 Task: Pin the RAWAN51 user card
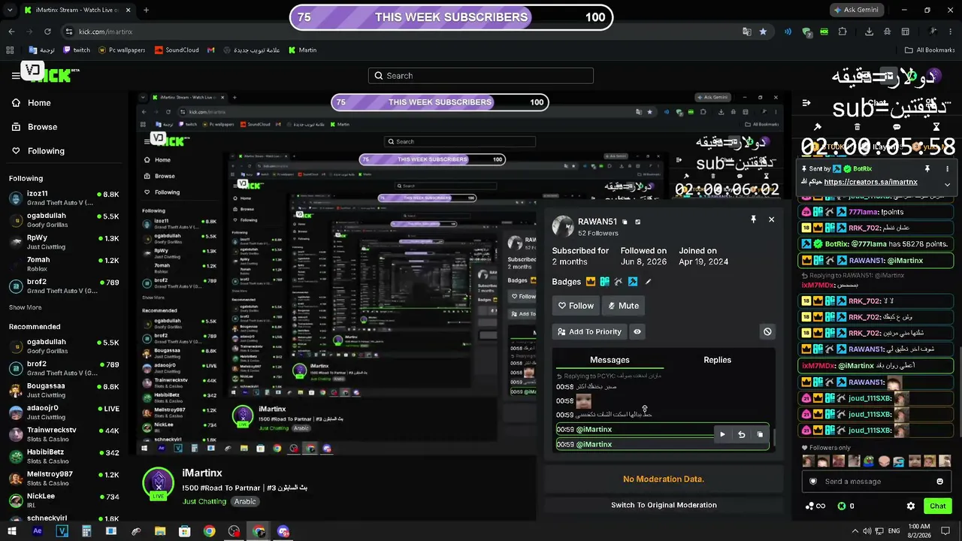point(753,219)
